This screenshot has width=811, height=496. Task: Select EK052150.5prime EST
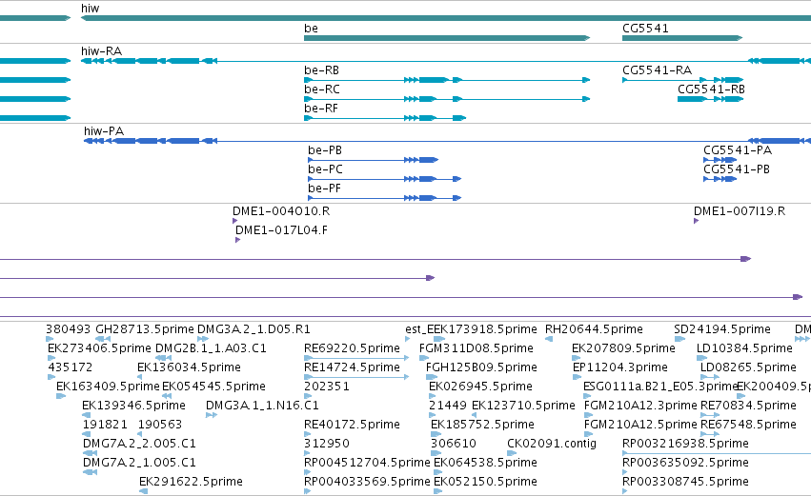click(438, 491)
